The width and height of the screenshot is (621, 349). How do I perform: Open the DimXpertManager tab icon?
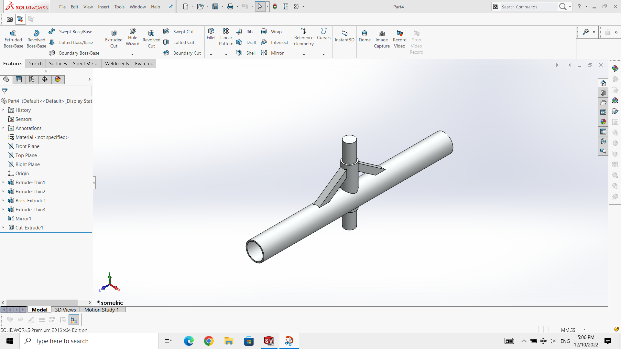[x=45, y=79]
